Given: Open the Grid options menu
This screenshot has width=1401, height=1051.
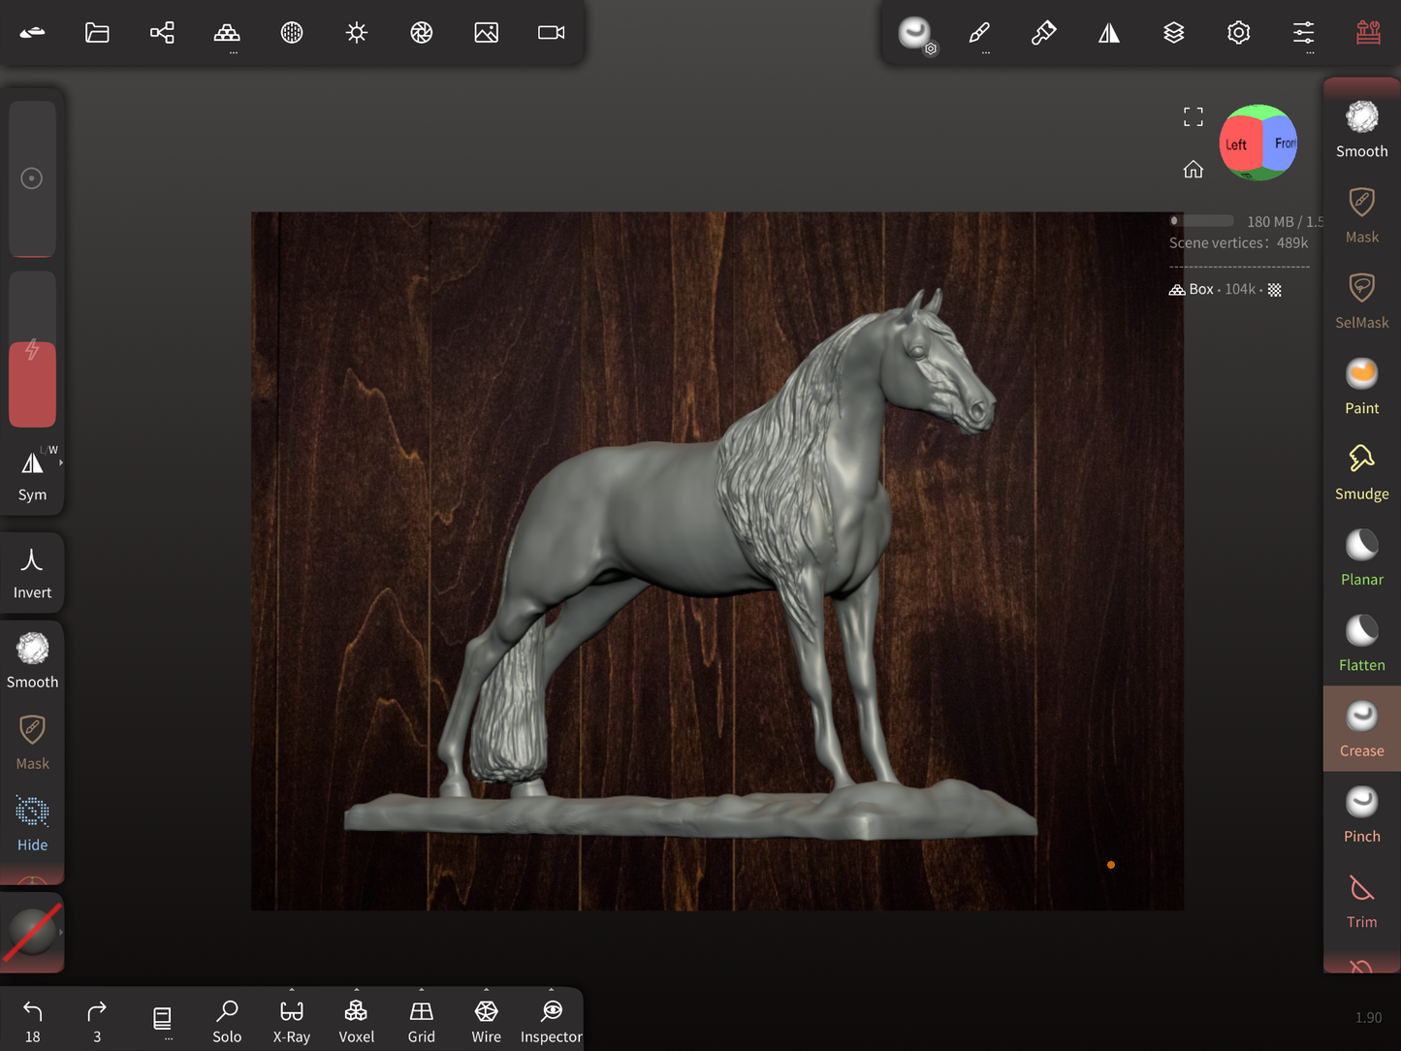Looking at the screenshot, I should (421, 1020).
